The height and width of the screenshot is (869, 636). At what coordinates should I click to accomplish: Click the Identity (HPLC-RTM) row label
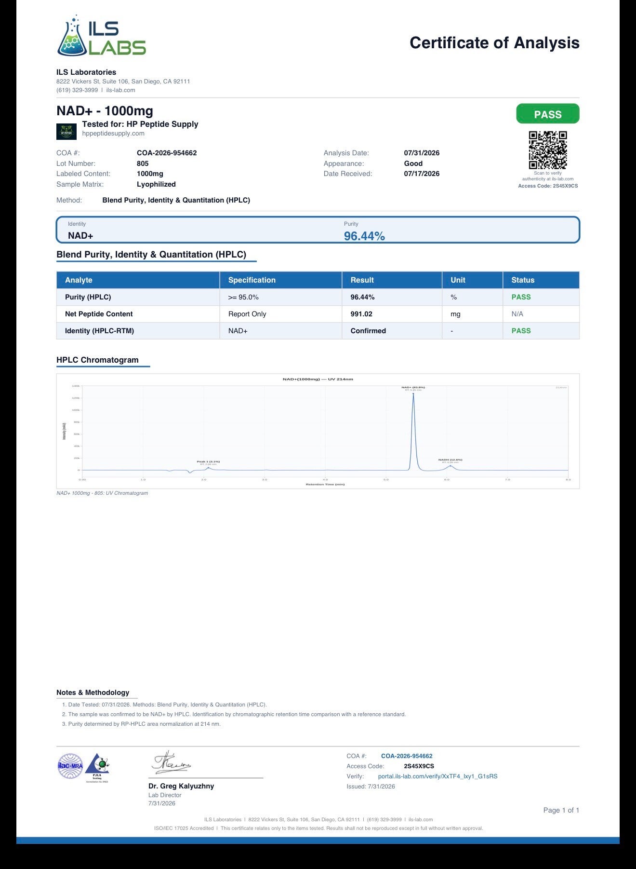tap(99, 331)
